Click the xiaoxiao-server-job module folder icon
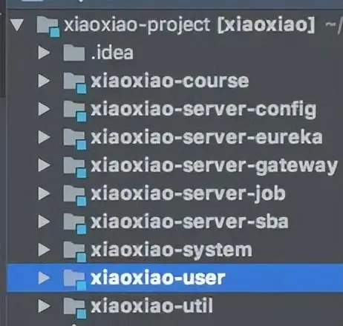This screenshot has height=326, width=343. pyautogui.click(x=74, y=196)
